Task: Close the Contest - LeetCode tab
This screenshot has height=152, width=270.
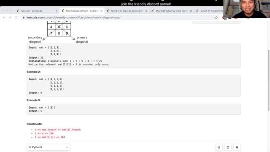Action: [57, 11]
